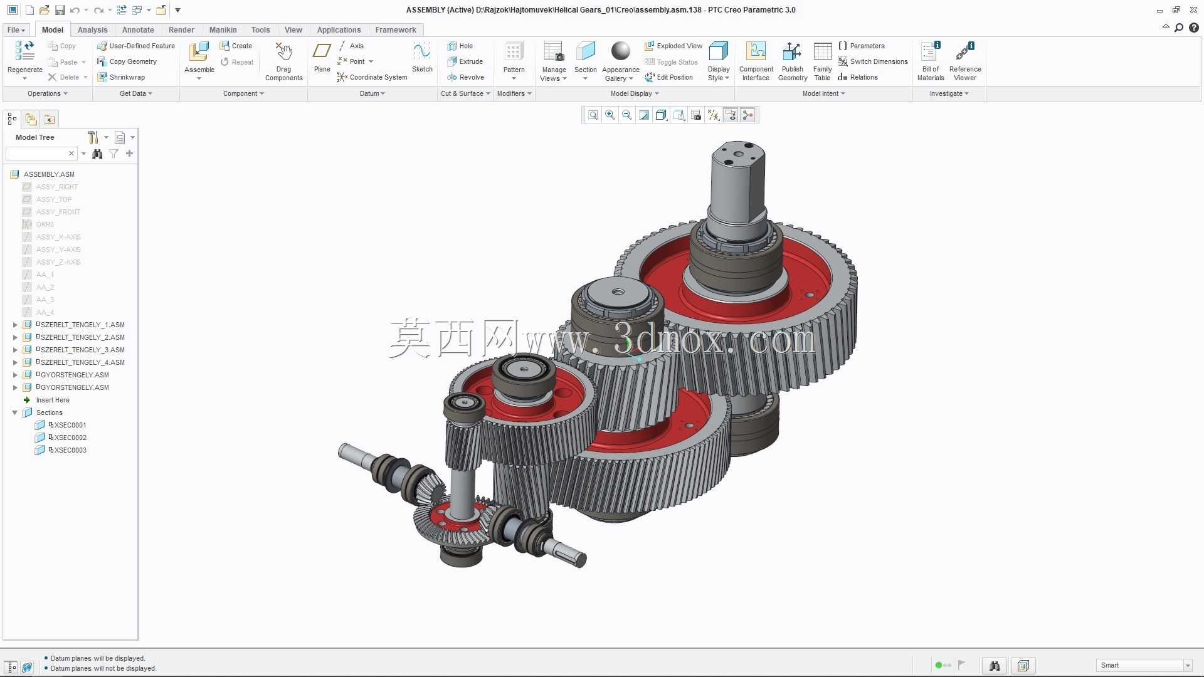Switch to the Analysis tab

click(92, 30)
